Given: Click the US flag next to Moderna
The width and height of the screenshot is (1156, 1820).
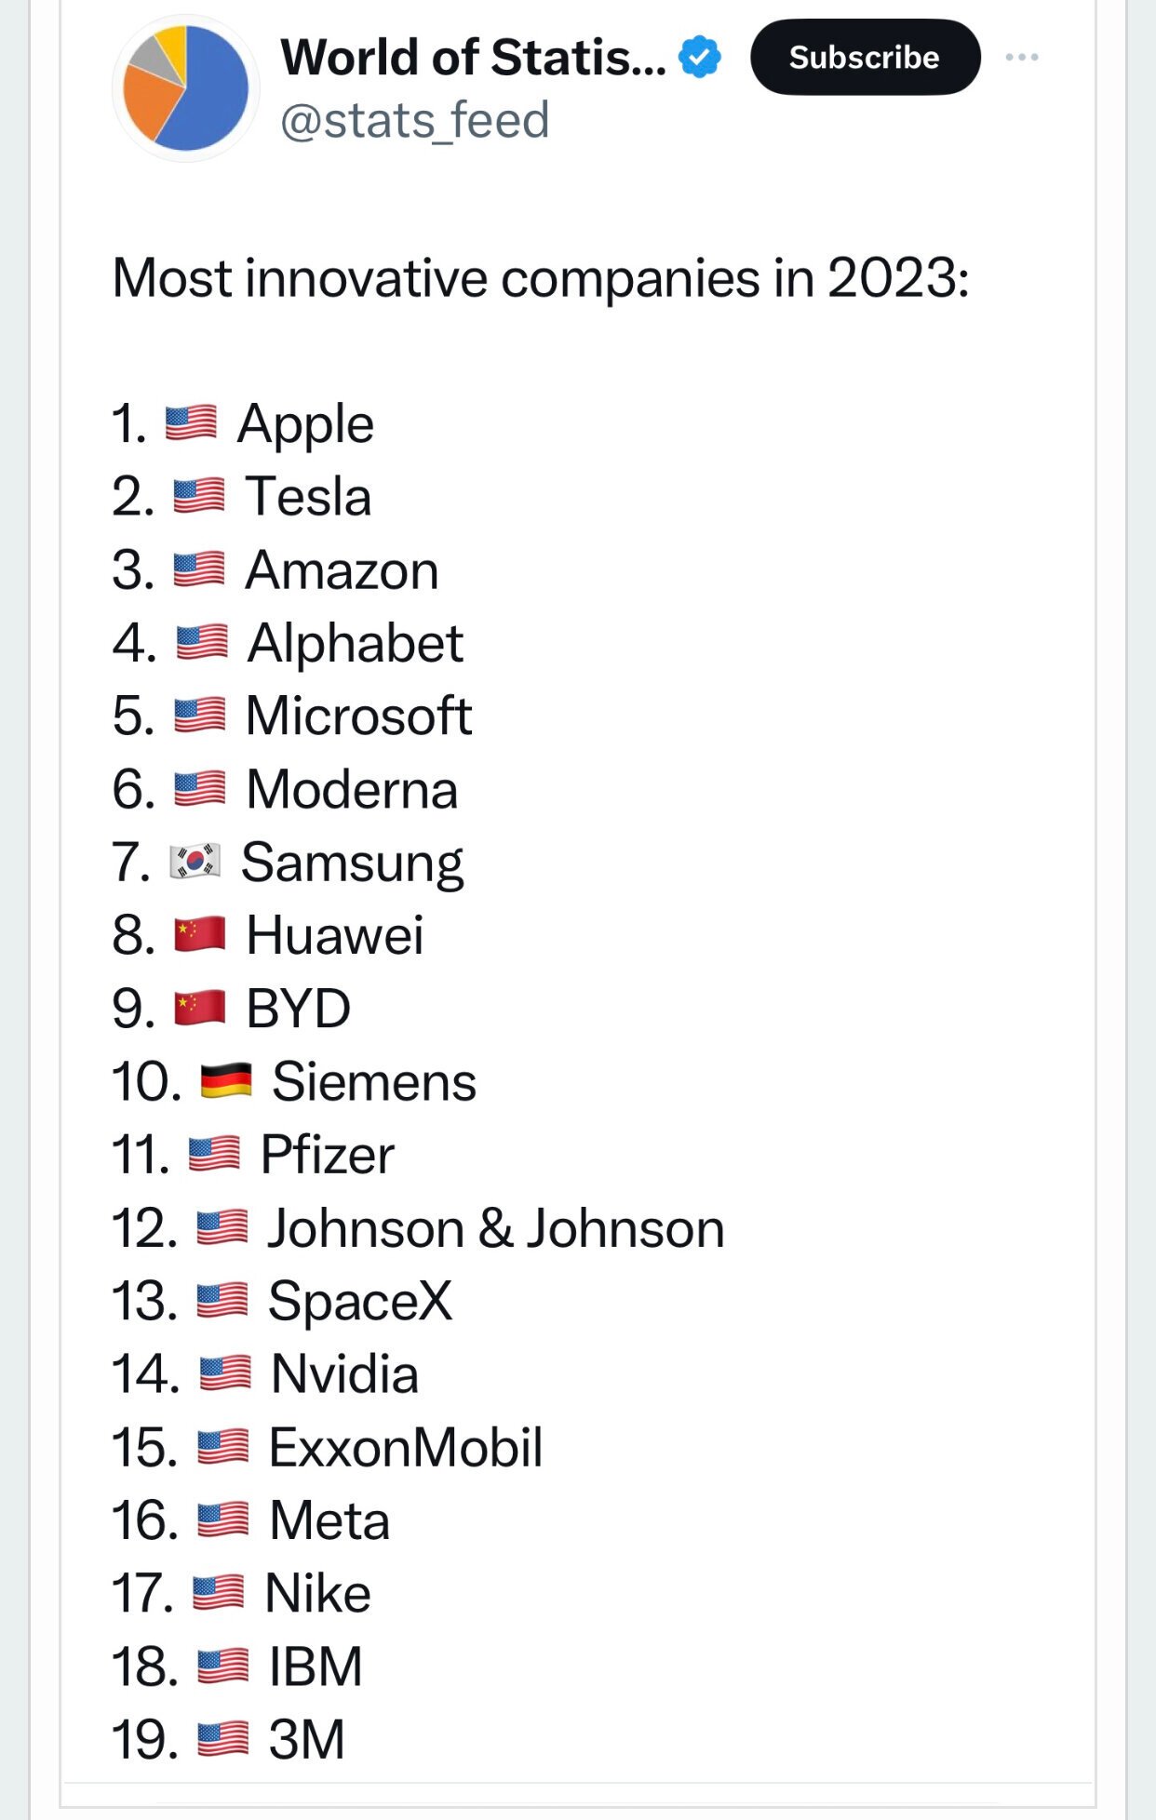Looking at the screenshot, I should 200,788.
